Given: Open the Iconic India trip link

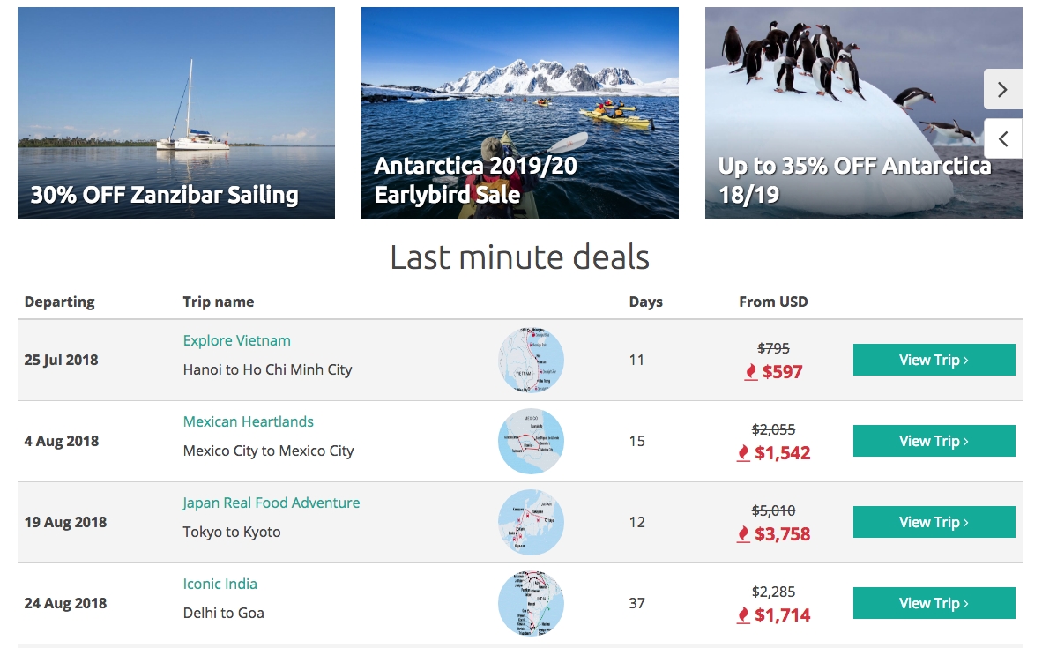Looking at the screenshot, I should pos(220,584).
